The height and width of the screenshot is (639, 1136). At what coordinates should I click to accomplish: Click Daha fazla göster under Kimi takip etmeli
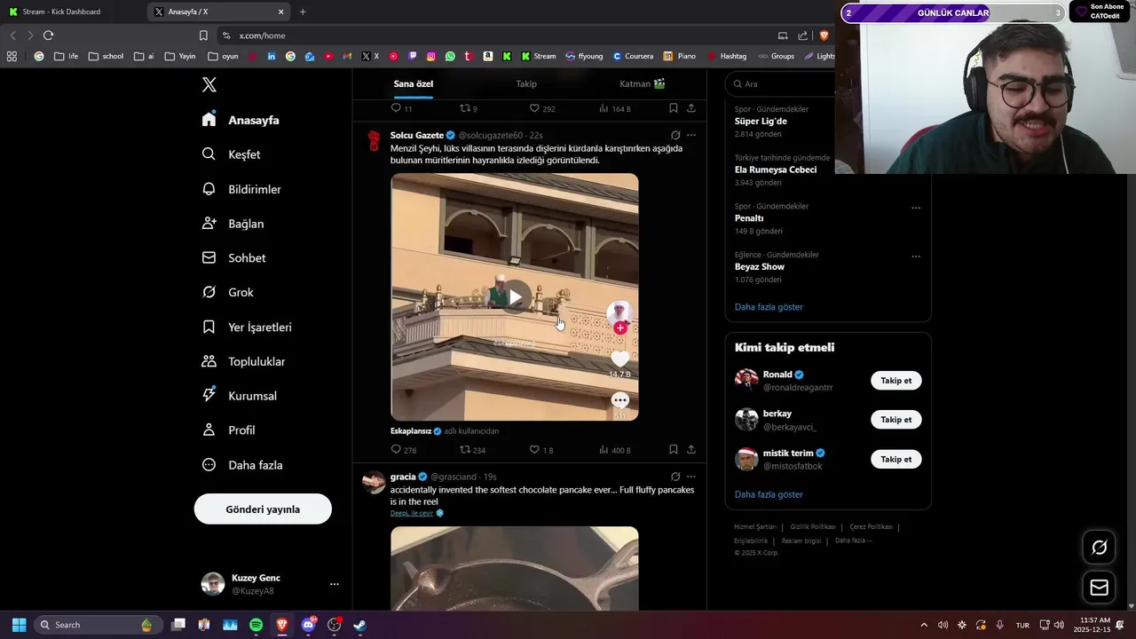pos(769,494)
